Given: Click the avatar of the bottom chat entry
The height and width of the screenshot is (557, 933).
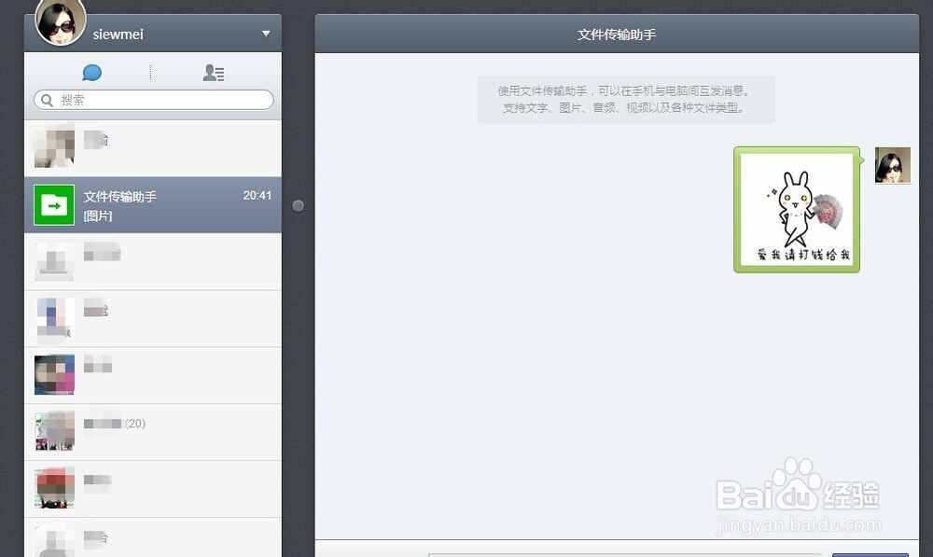Looking at the screenshot, I should point(53,541).
